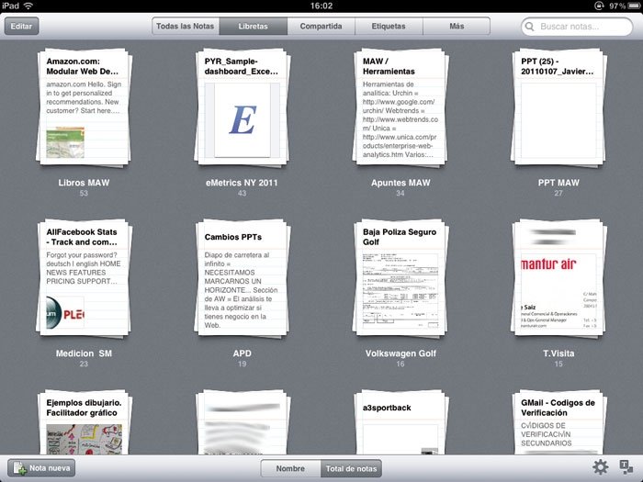Tap the battery indicator icon
The width and height of the screenshot is (643, 482).
634,6
